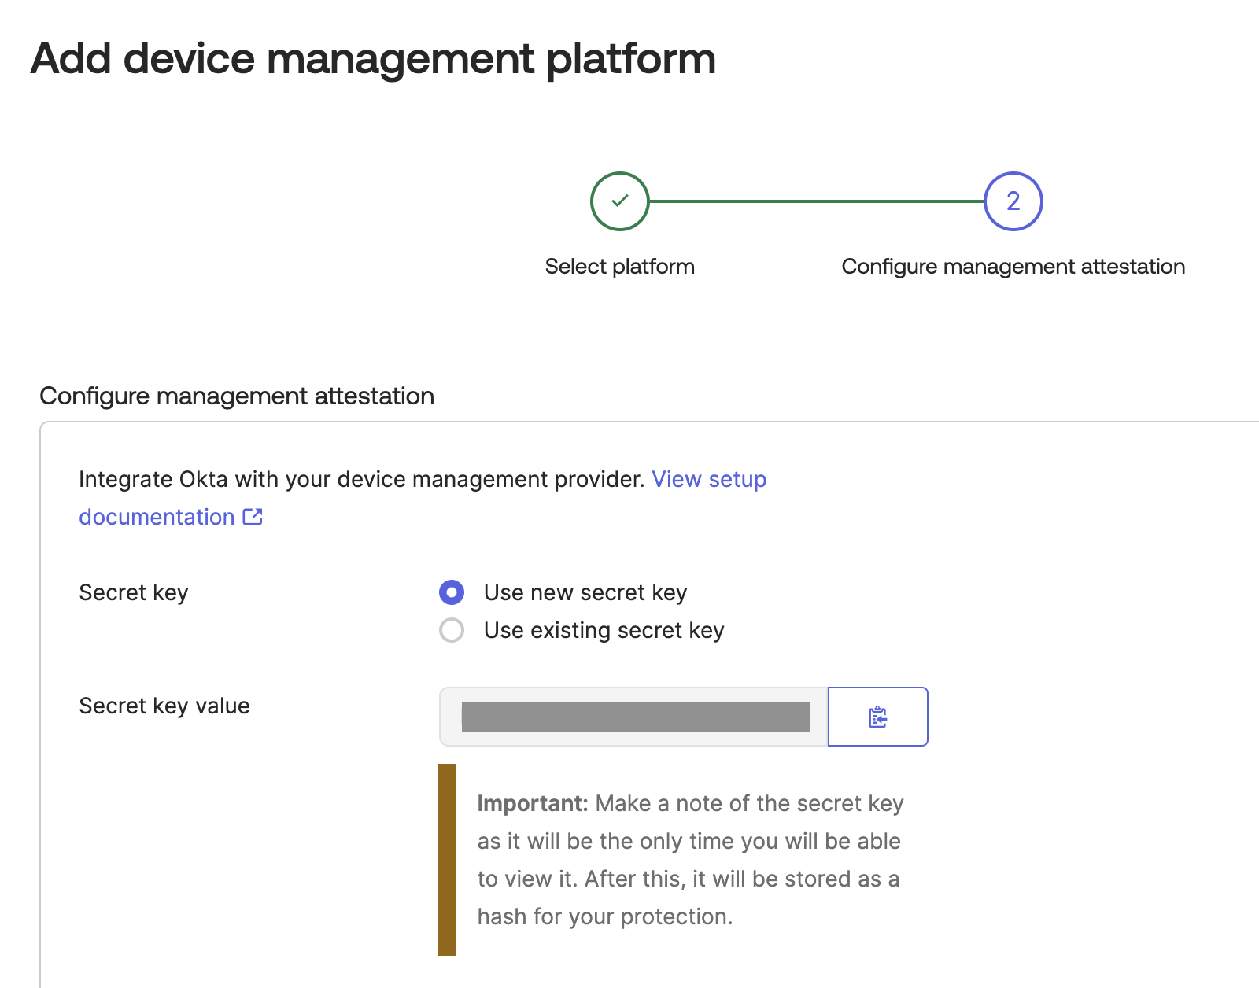
Task: Click the green progress line between steps
Action: [x=816, y=201]
